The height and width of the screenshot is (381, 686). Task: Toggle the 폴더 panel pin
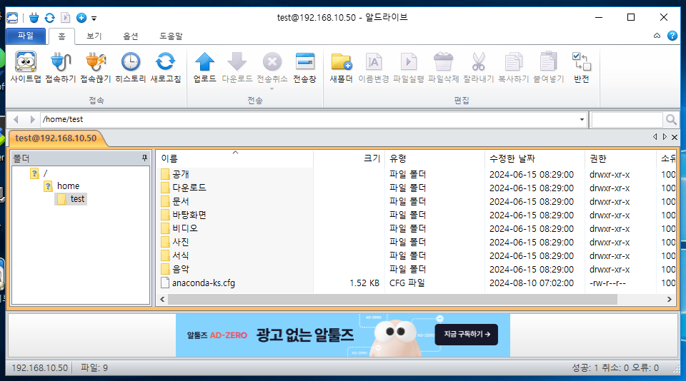point(145,158)
